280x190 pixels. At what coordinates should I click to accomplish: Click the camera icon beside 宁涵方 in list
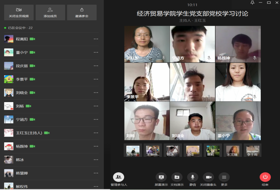pyautogui.click(x=32, y=119)
